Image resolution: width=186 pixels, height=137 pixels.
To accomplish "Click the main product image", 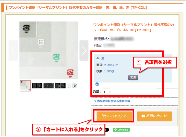I will tap(49, 50).
